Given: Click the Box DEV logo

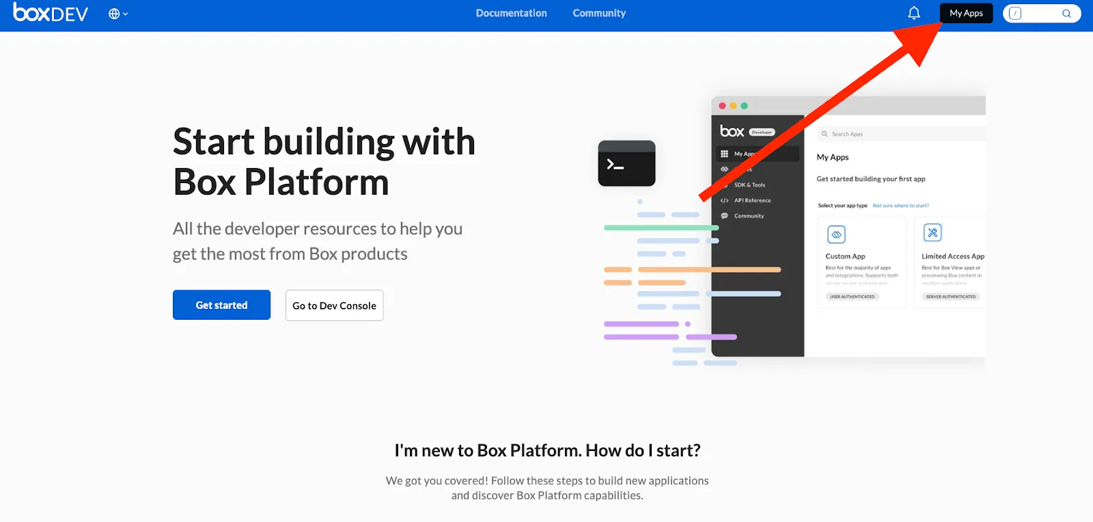Looking at the screenshot, I should pyautogui.click(x=51, y=13).
